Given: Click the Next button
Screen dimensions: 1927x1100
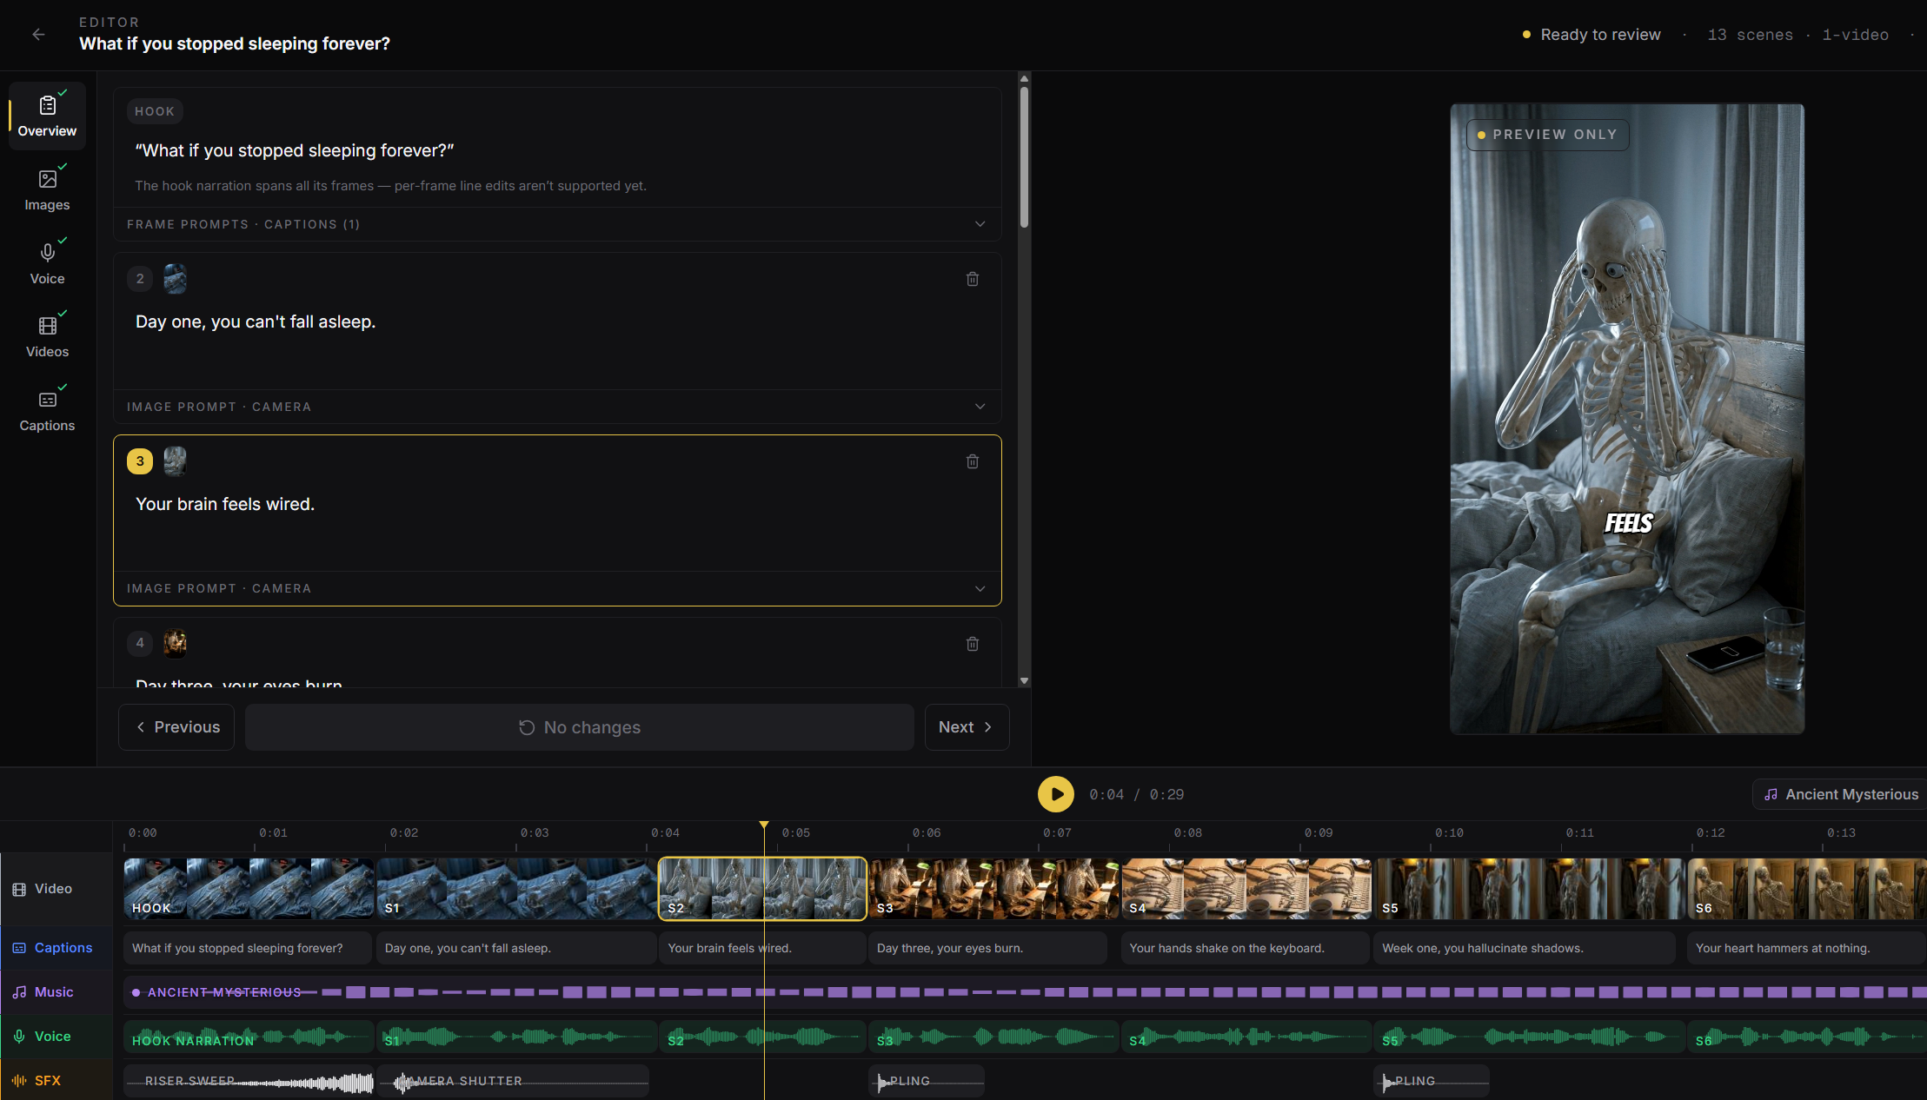Looking at the screenshot, I should [x=967, y=727].
